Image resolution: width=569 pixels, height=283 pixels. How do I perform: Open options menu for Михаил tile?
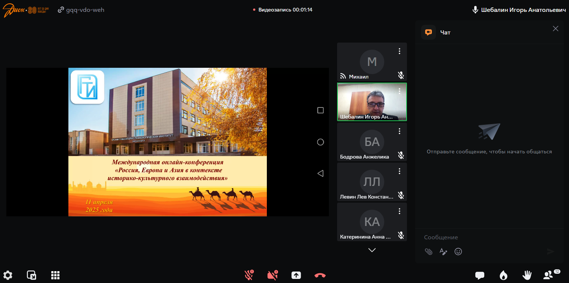click(400, 51)
